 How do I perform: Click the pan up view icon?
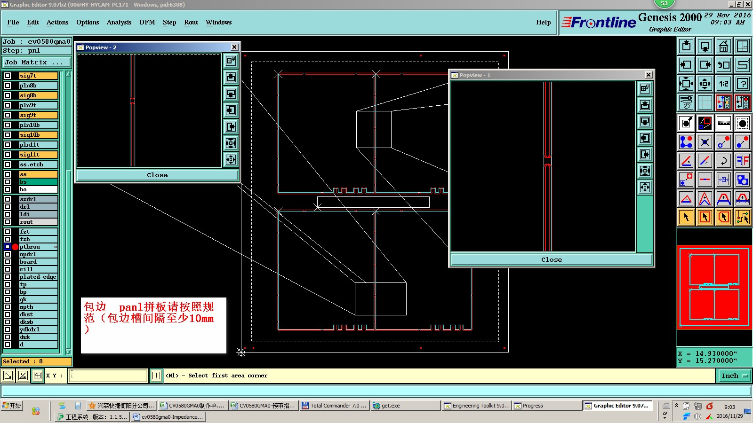point(686,46)
